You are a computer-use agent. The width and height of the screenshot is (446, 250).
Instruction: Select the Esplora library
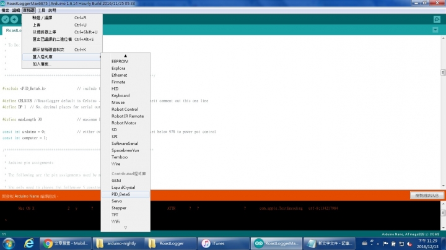[125, 68]
